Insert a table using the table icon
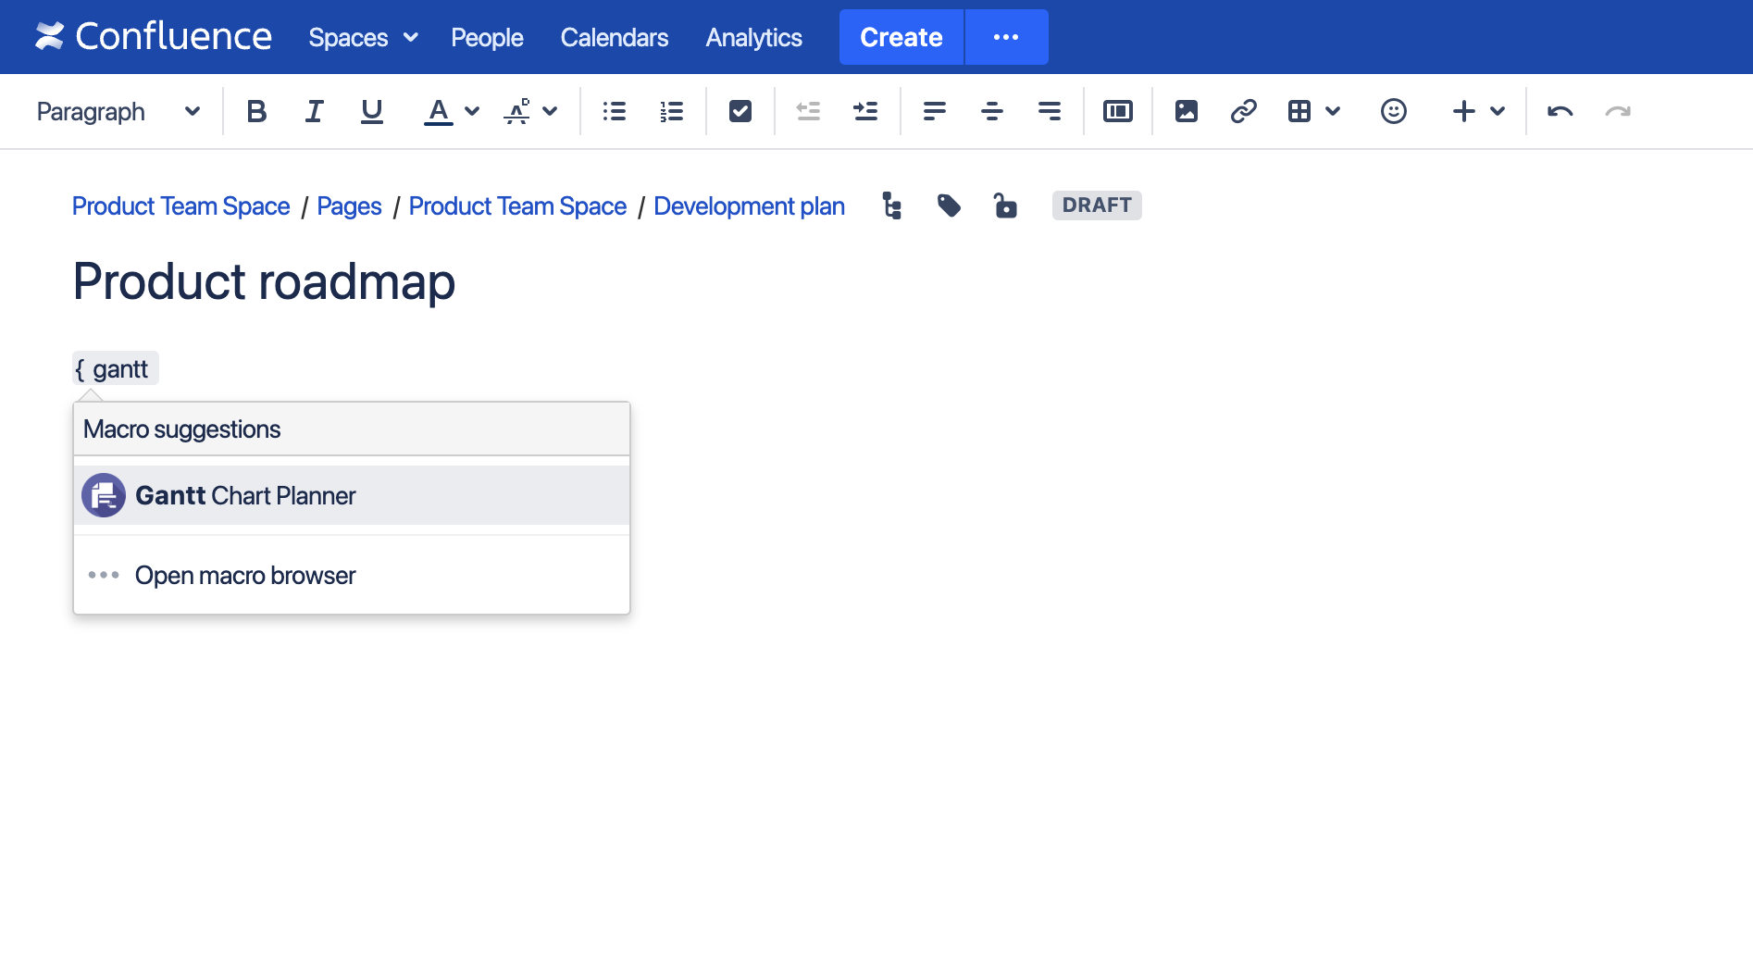Image resolution: width=1753 pixels, height=970 pixels. point(1300,111)
